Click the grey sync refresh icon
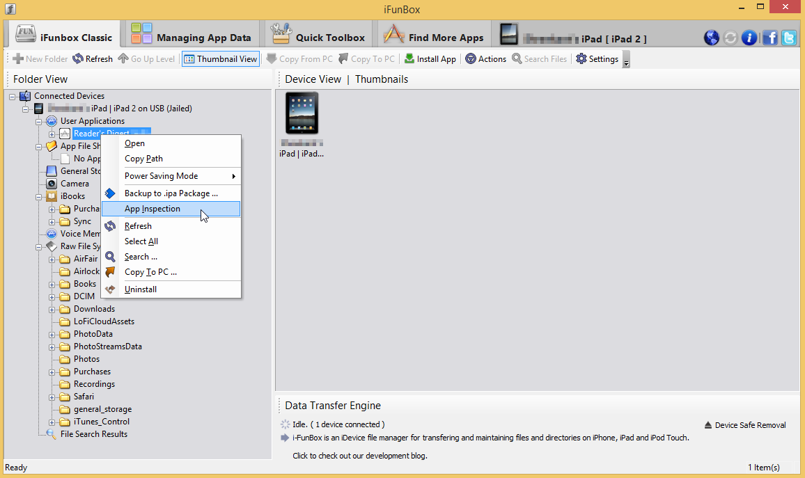The image size is (805, 478). point(730,38)
